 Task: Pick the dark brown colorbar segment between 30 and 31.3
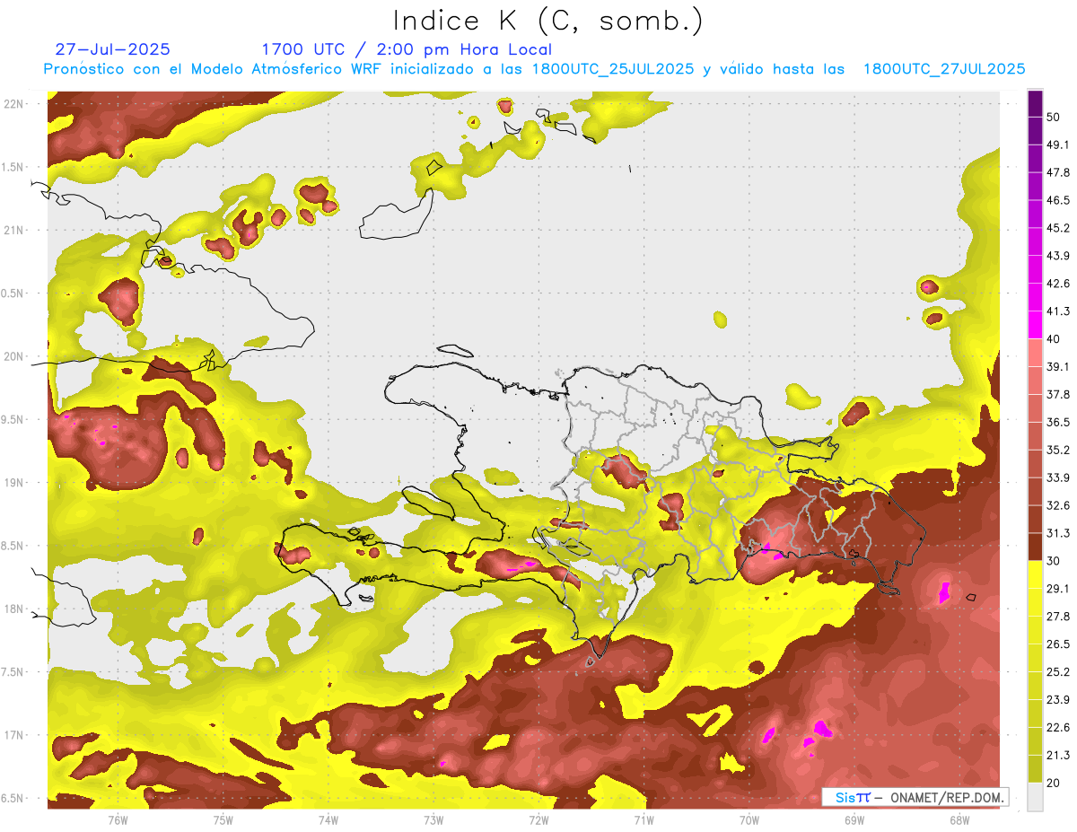1035,547
